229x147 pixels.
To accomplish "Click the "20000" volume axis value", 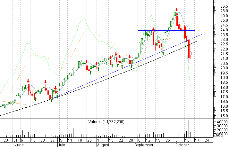I will pyautogui.click(x=222, y=130).
